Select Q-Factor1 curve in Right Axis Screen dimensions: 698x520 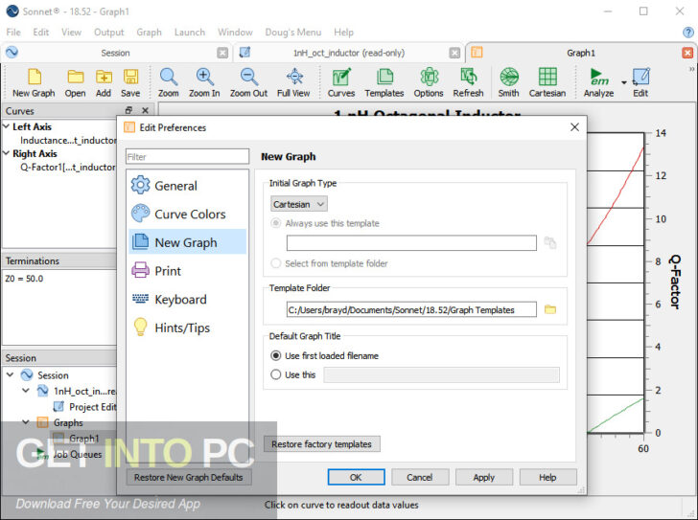pos(68,167)
